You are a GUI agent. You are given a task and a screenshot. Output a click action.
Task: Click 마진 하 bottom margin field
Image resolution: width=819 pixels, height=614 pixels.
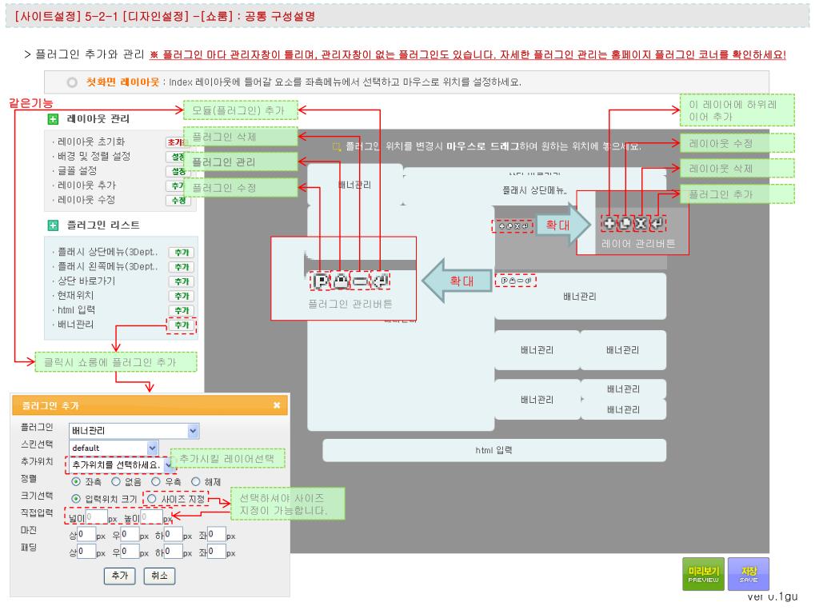tap(173, 535)
